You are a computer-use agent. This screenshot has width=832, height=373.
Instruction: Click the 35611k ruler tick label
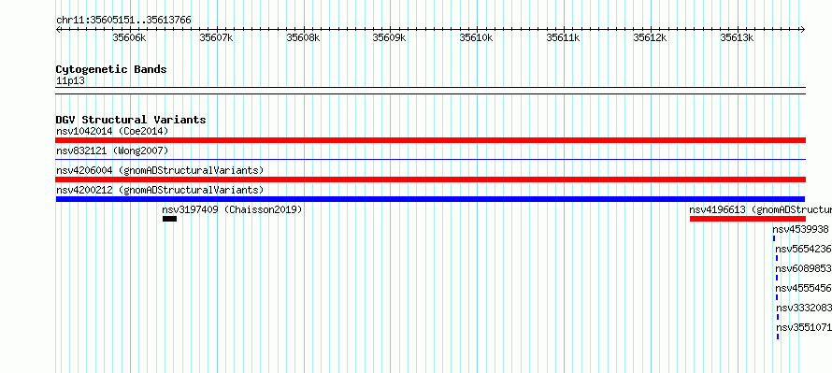(x=564, y=37)
